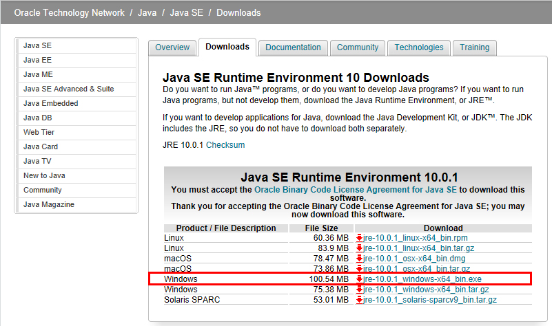Image resolution: width=552 pixels, height=326 pixels.
Task: Open Java Card in the sidebar
Action: [76, 146]
